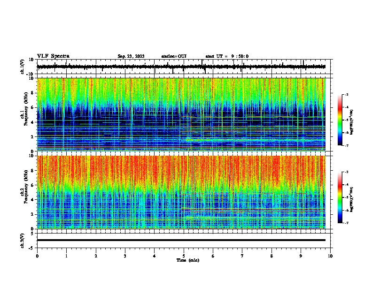This screenshot has height=287, width=372.
Task: Click time axis tick label "0"
Action: (37, 256)
